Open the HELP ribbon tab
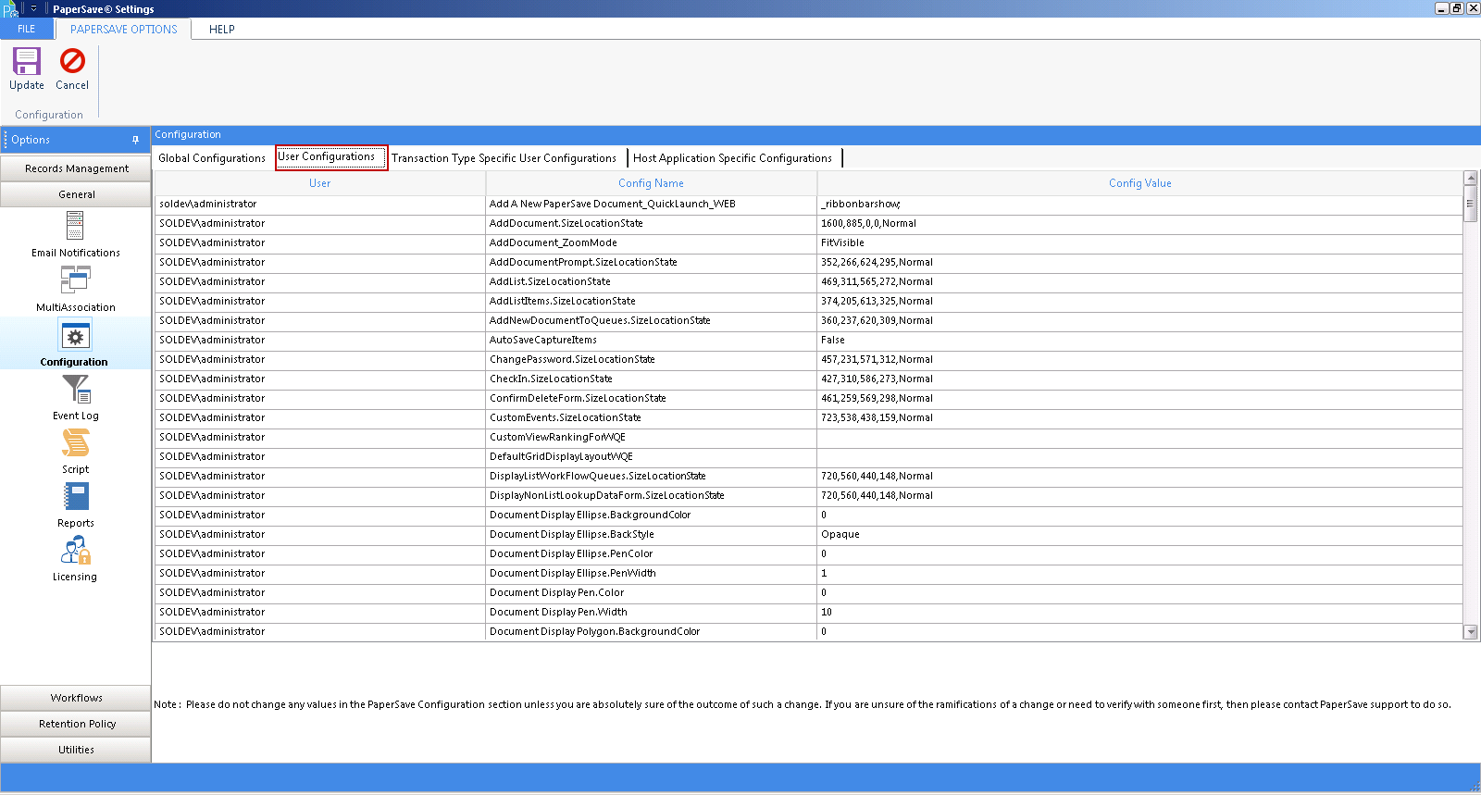The height and width of the screenshot is (795, 1481). [222, 29]
